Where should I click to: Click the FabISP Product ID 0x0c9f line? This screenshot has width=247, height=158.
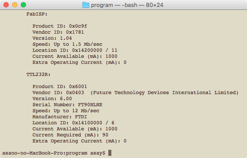click(60, 26)
